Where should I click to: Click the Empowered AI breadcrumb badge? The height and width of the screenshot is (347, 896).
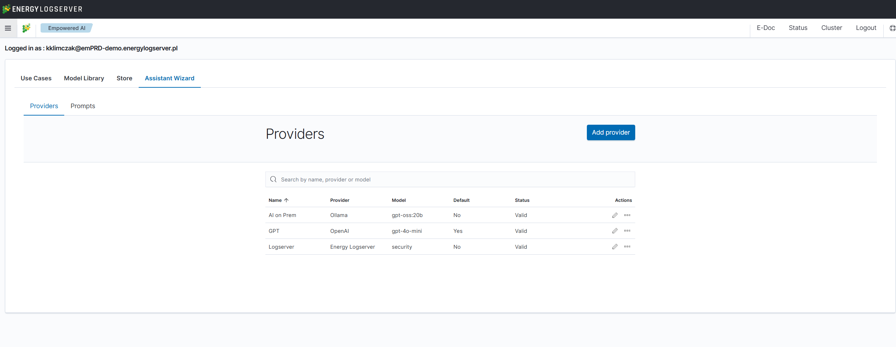pyautogui.click(x=66, y=28)
